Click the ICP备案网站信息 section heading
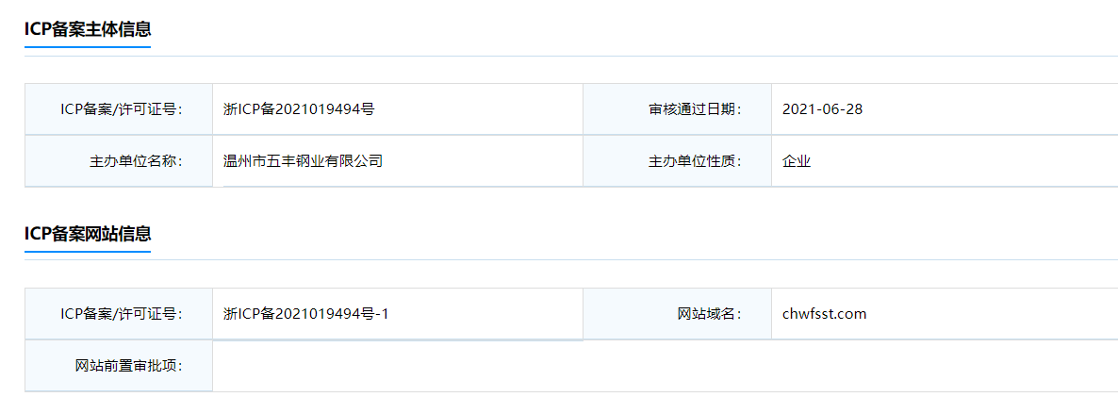 point(88,233)
